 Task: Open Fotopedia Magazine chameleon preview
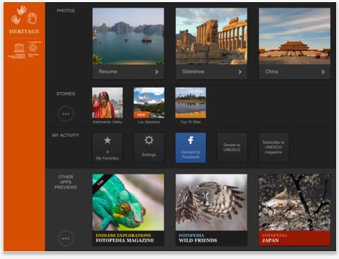128,202
